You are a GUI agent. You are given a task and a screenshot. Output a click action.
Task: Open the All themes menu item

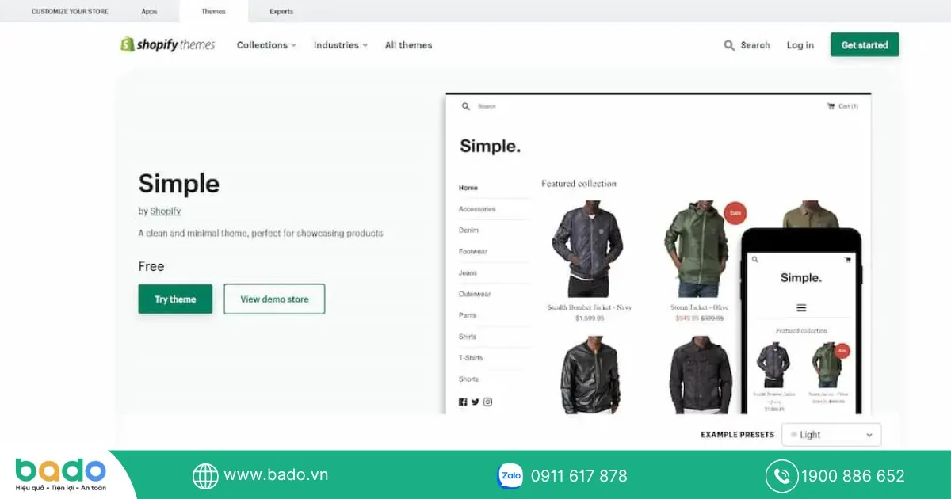(408, 45)
